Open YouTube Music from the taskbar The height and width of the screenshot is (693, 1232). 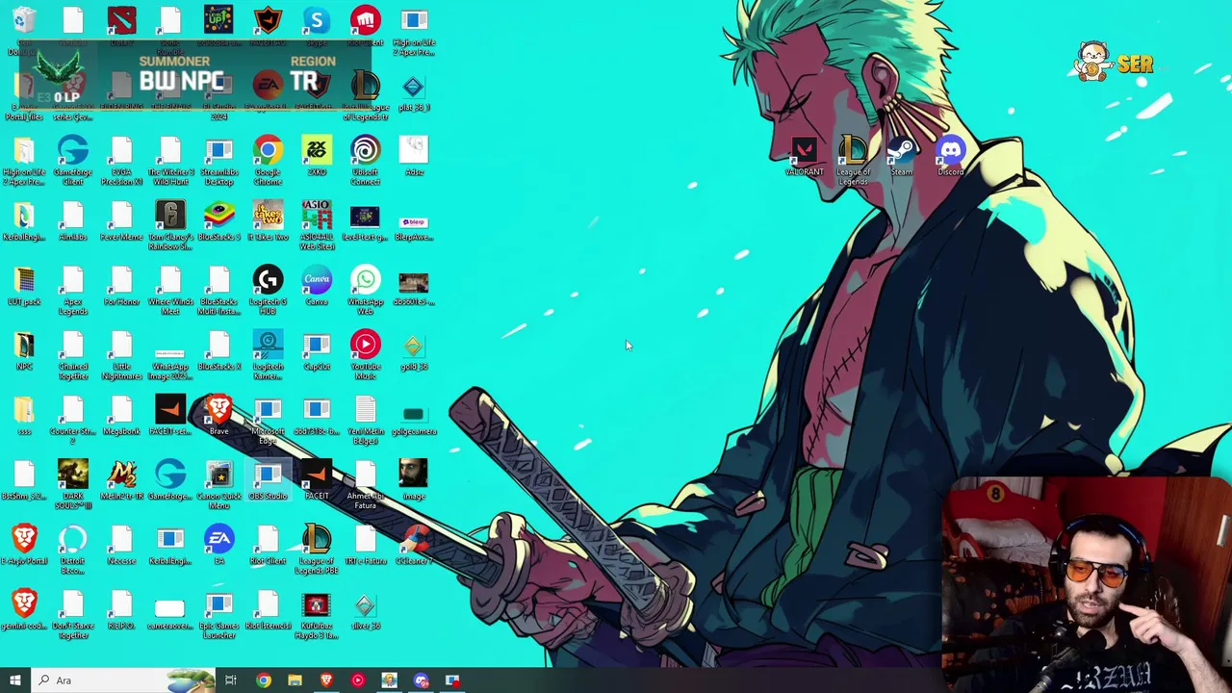357,680
